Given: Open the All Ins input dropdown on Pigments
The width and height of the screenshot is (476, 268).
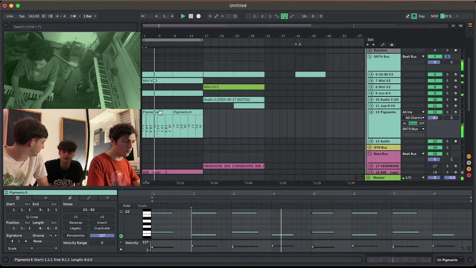Looking at the screenshot, I should point(414,112).
